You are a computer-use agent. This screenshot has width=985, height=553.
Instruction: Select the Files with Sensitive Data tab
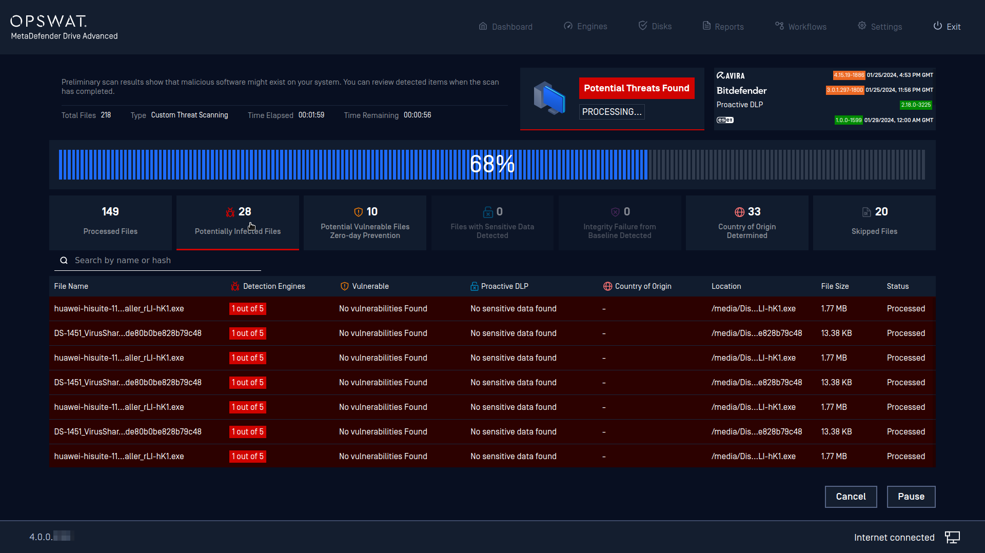pos(492,223)
